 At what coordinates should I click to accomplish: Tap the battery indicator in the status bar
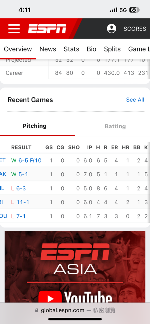[134, 10]
